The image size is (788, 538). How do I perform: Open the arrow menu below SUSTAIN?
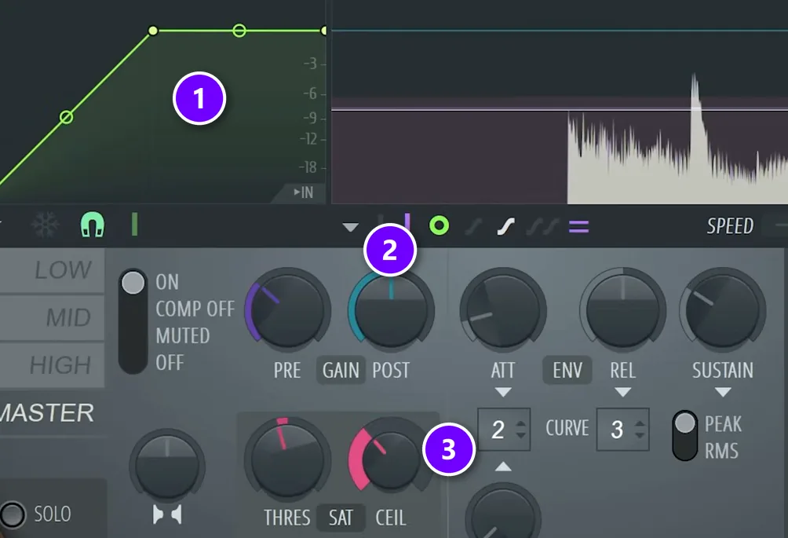pyautogui.click(x=723, y=392)
